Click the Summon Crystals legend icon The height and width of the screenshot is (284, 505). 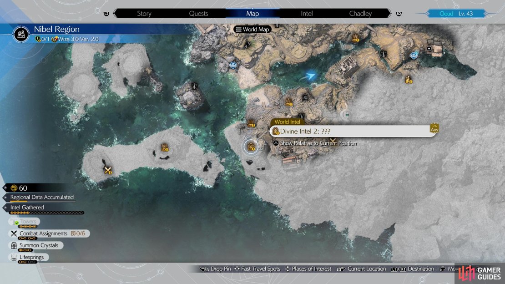pos(14,245)
